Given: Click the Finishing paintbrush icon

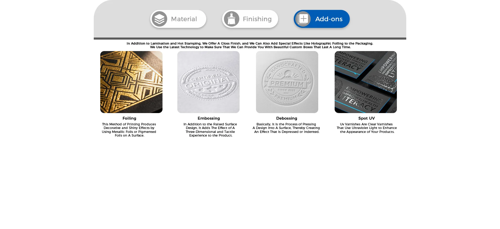Looking at the screenshot, I should 232,19.
